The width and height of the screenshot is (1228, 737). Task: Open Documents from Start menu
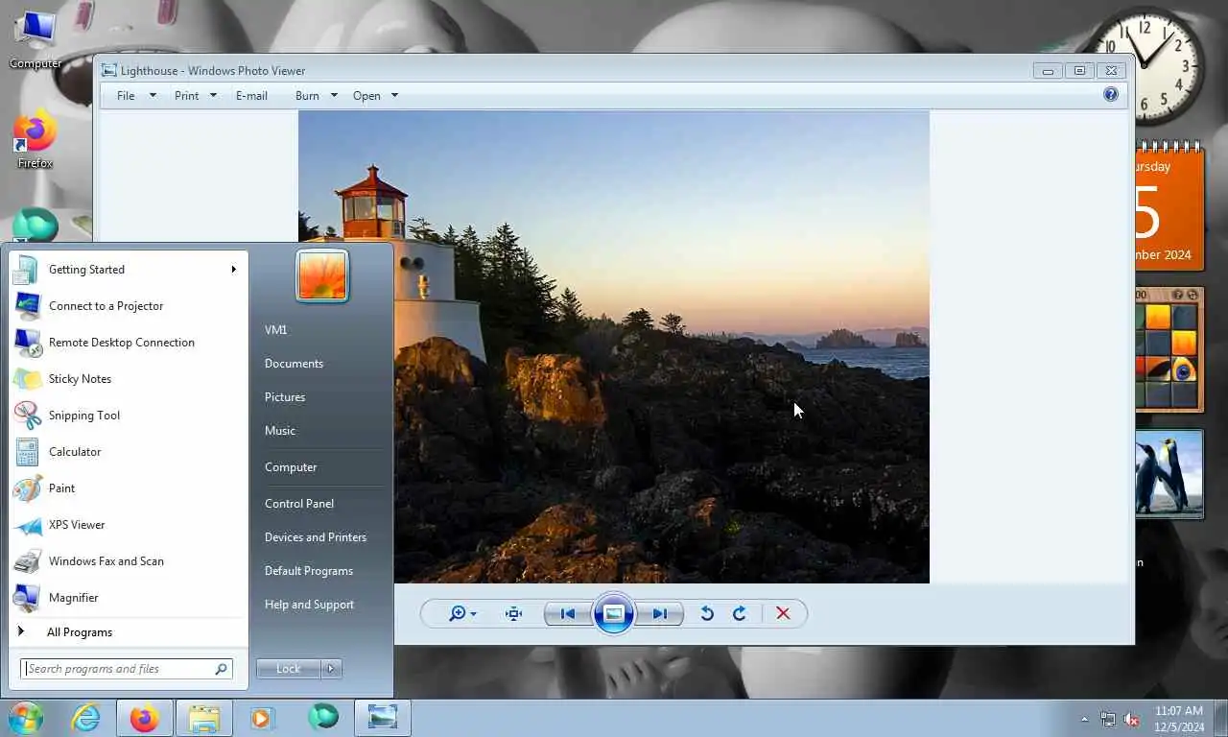tap(294, 364)
